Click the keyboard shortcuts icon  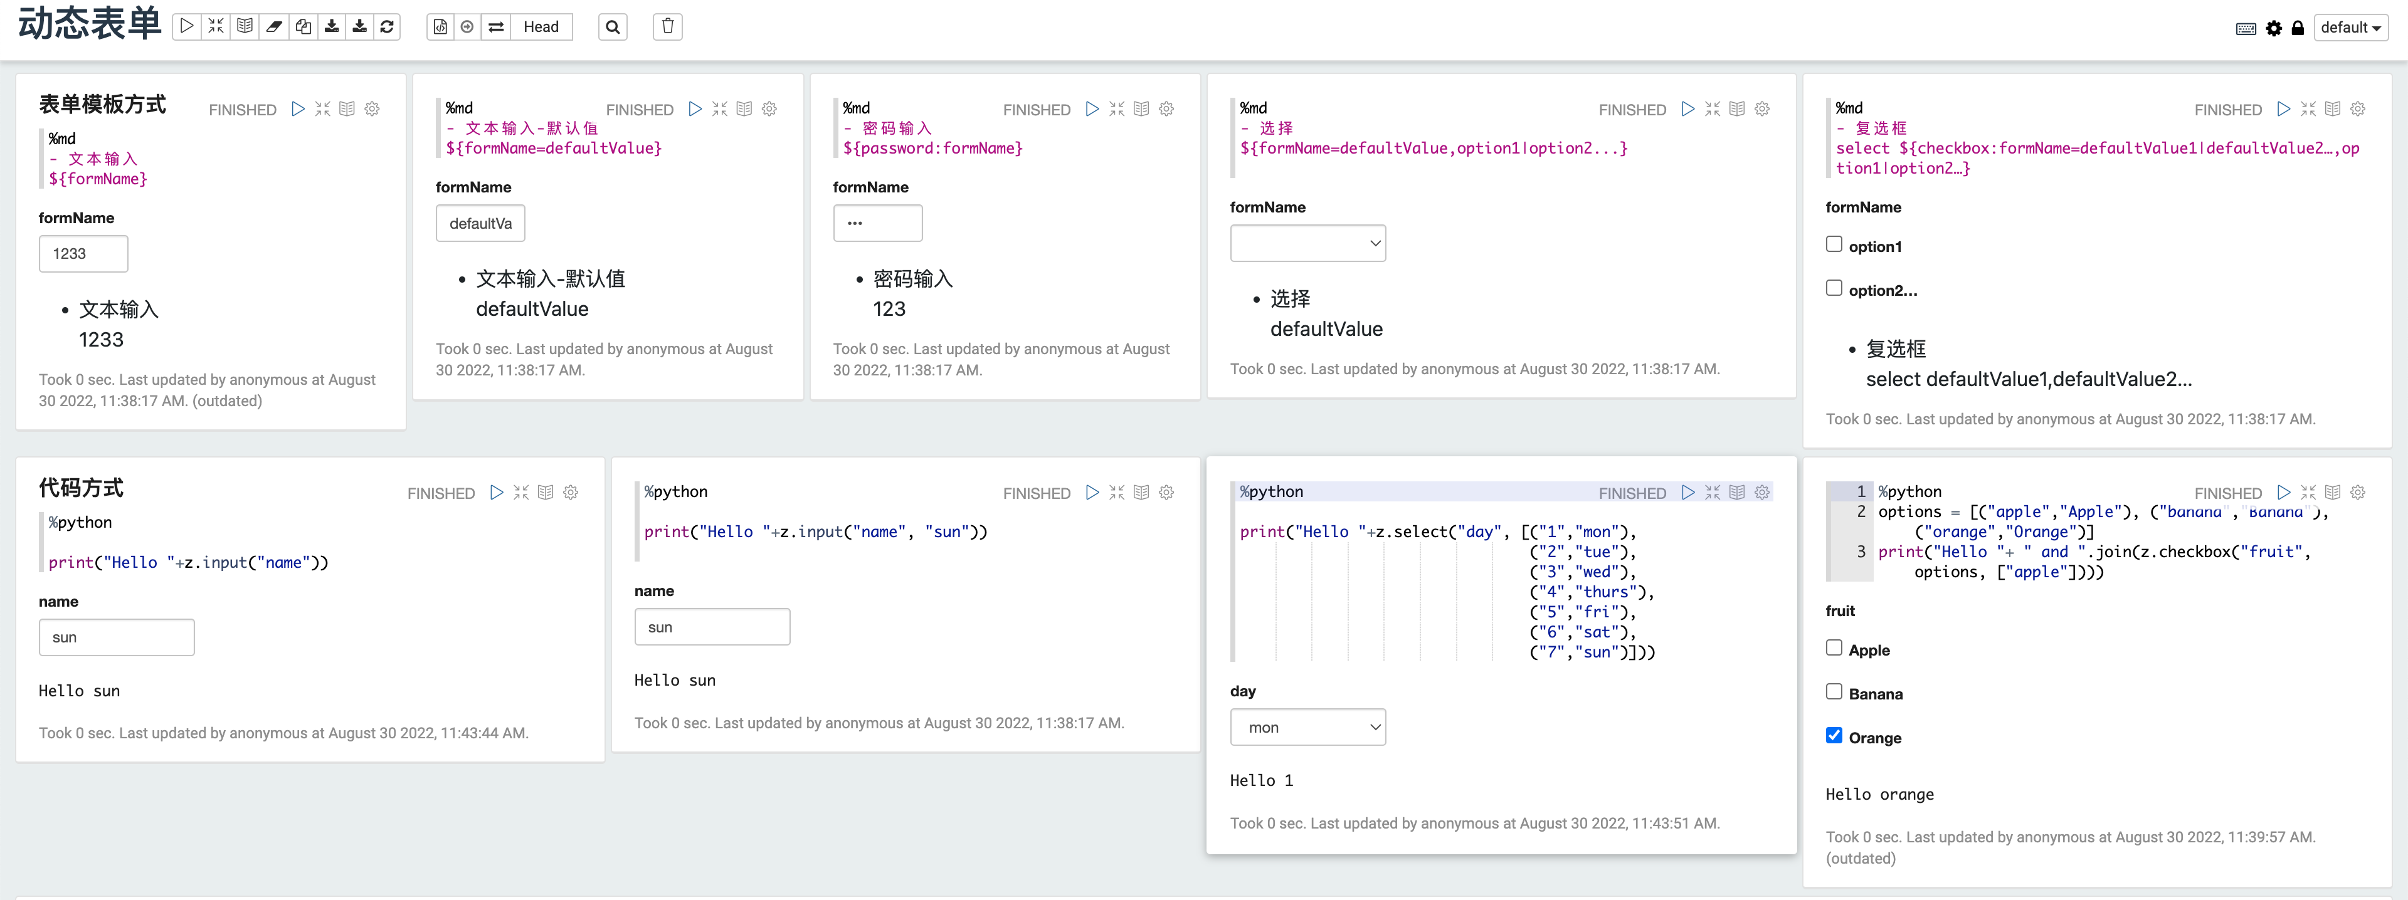[x=2246, y=28]
